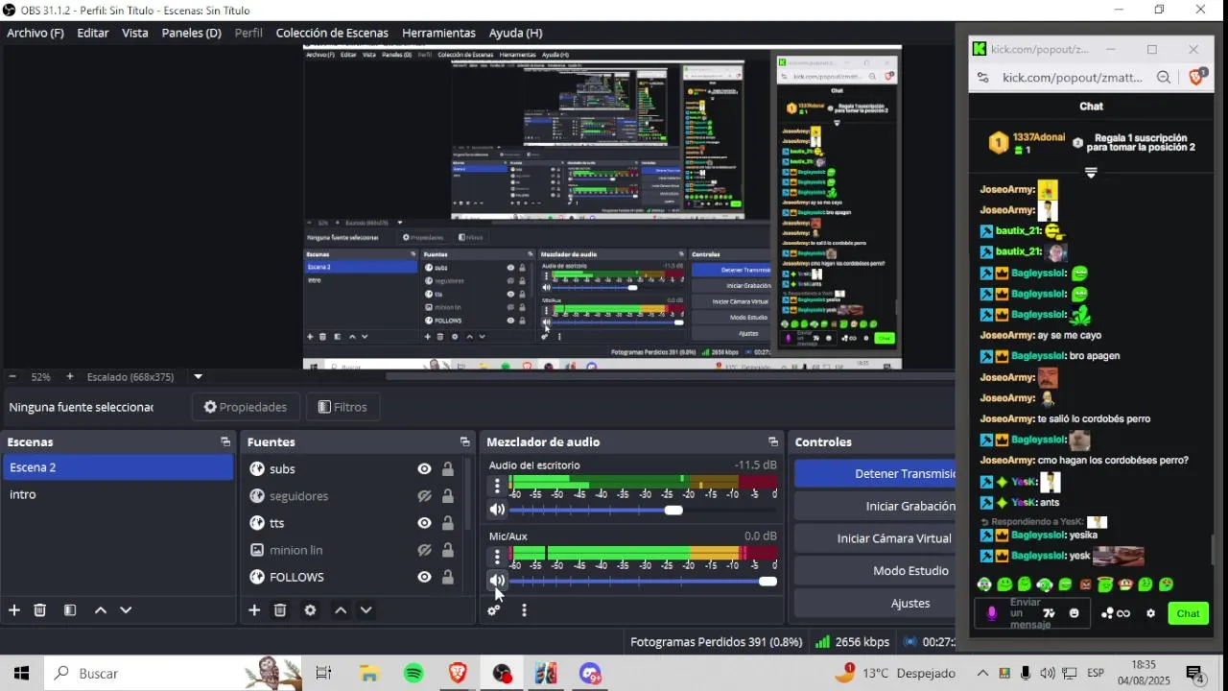Adjust Mic/Aux volume slider
This screenshot has height=691, width=1228.
(643, 581)
